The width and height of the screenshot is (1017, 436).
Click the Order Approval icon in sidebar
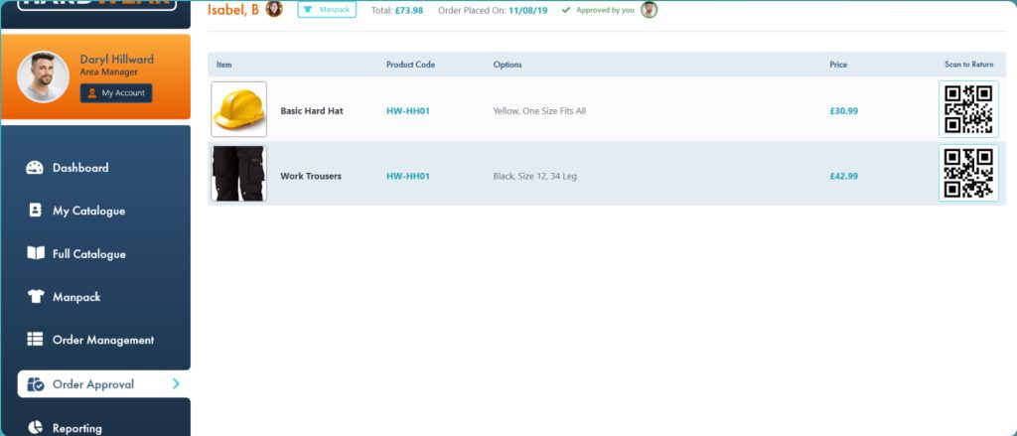[x=35, y=384]
